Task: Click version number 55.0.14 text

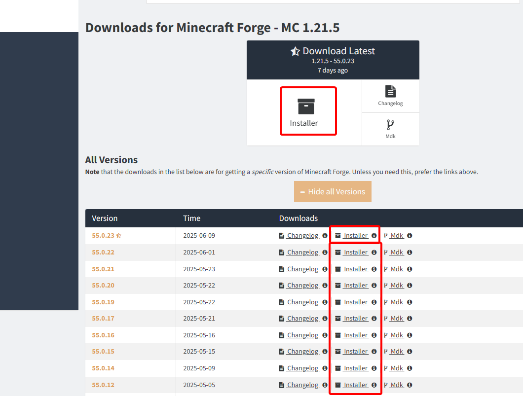Action: click(x=103, y=368)
